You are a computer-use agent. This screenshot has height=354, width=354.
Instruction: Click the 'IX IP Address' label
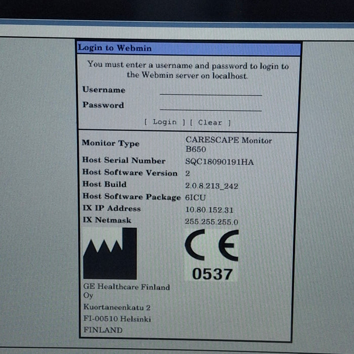[x=112, y=208]
